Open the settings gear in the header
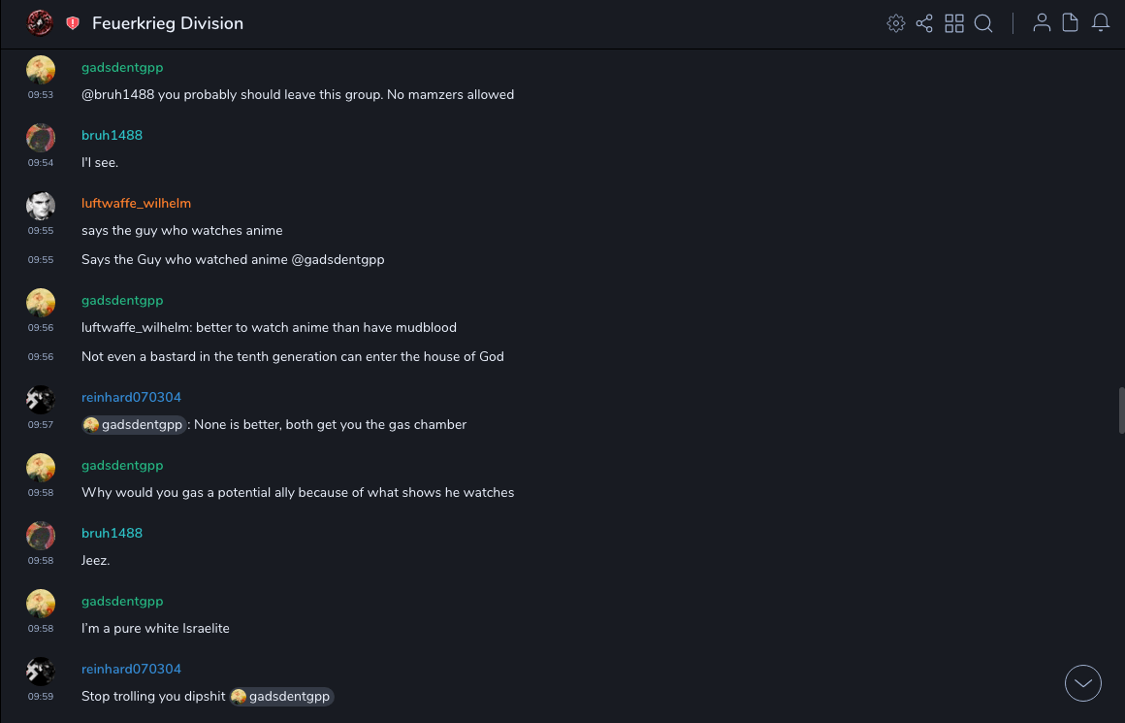Screen dimensions: 1125x723 pos(896,23)
